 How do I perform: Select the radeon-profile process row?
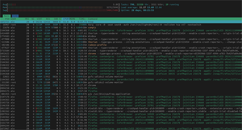click(121, 45)
